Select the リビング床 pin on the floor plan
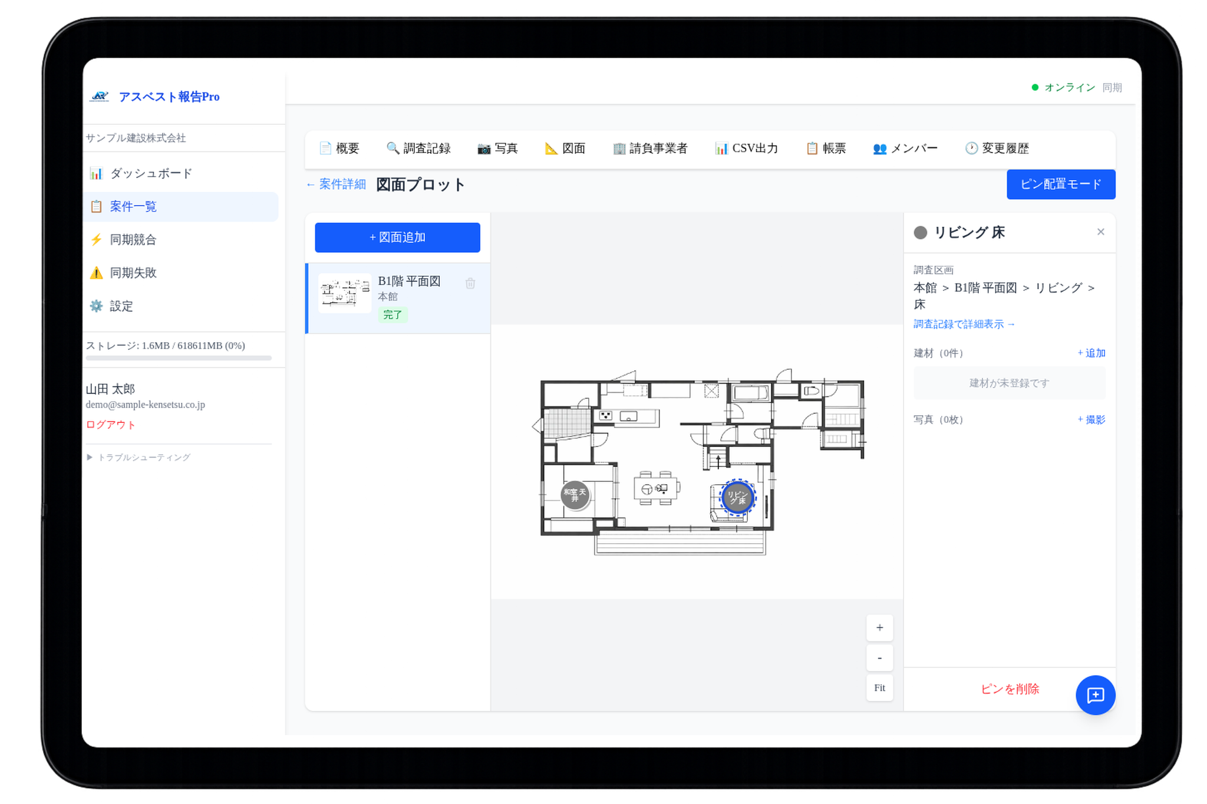 point(737,498)
